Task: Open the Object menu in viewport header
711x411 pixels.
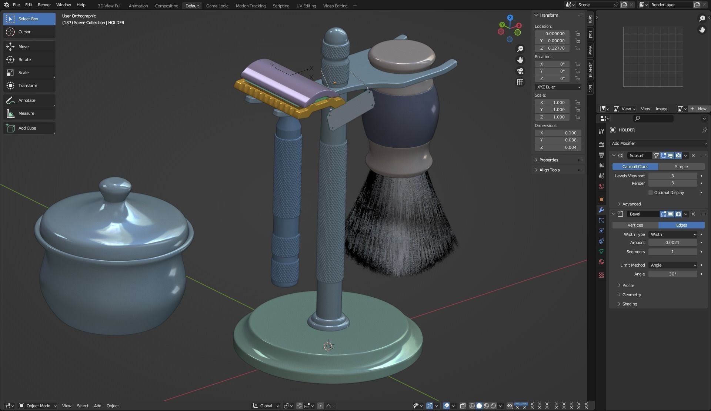Action: pos(113,406)
